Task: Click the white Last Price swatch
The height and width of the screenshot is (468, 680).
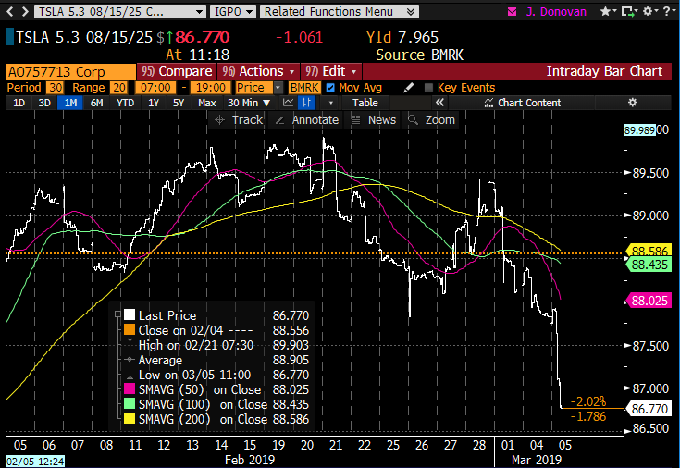Action: coord(130,314)
